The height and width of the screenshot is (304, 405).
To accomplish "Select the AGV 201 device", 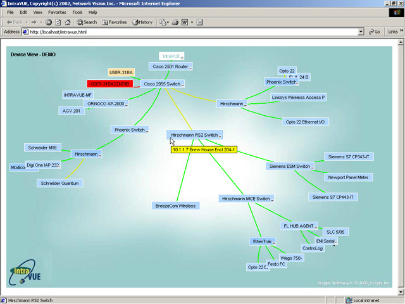I will [x=72, y=111].
